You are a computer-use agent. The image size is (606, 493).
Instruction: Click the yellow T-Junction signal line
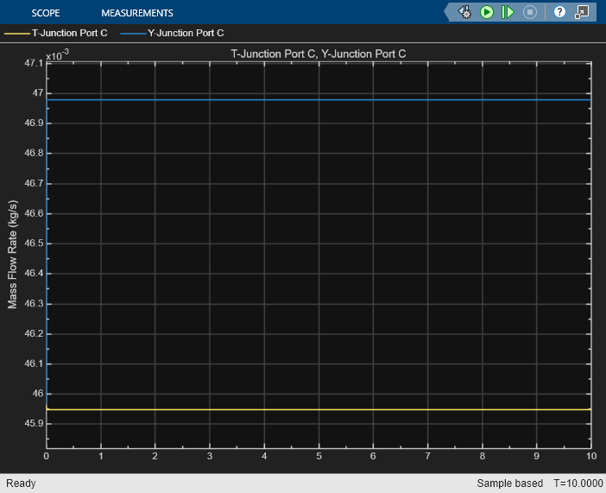[318, 409]
